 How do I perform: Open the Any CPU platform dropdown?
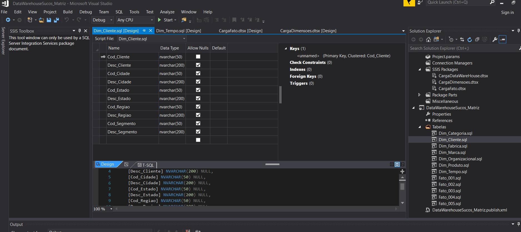coord(135,20)
